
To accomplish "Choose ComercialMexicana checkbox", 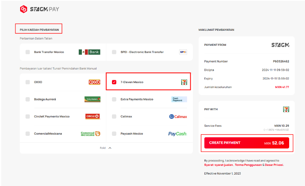I will point(28,133).
